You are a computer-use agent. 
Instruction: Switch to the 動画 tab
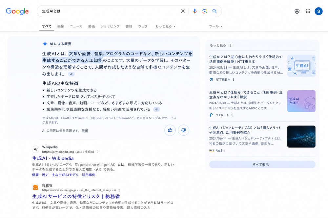click(x=92, y=26)
